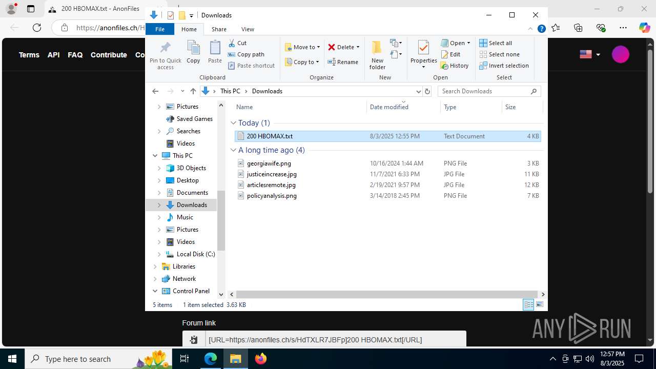Click the Search Downloads field

[x=489, y=91]
